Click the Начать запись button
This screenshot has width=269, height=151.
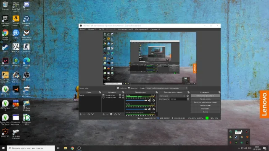click(x=206, y=99)
